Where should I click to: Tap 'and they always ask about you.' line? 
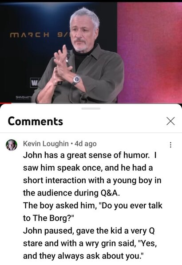click(83, 256)
